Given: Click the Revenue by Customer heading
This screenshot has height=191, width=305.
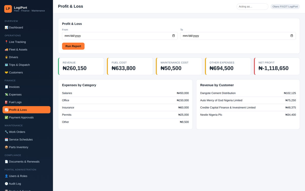Looking at the screenshot, I should (x=217, y=85).
